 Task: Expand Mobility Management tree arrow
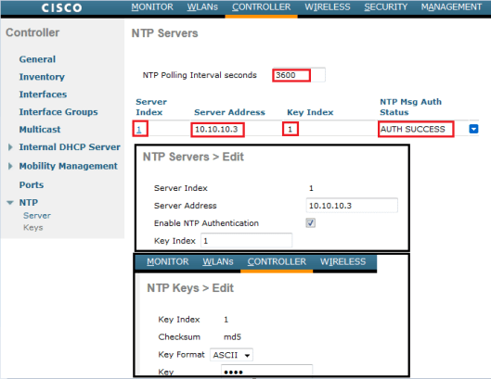click(10, 166)
